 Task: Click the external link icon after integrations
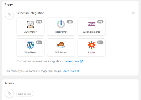point(81,61)
